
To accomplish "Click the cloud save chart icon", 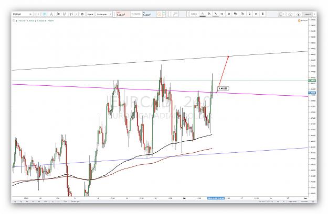I will coord(299,14).
